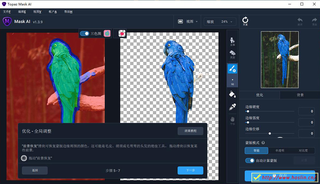Select the 半透明 mask mode
Screen dimensions: 320x184
pos(280,151)
